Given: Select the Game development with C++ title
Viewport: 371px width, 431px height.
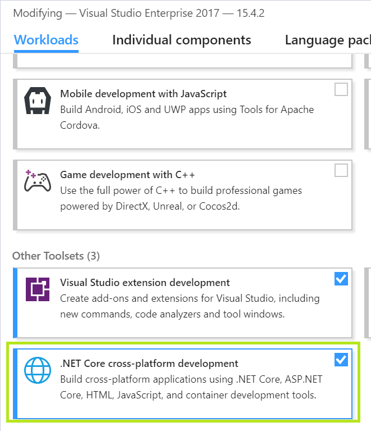Looking at the screenshot, I should (127, 175).
